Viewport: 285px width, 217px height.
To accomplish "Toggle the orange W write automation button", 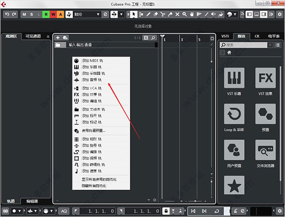I will pyautogui.click(x=53, y=14).
